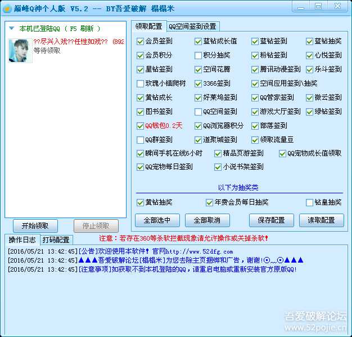This screenshot has width=352, height=337.
Task: Toggle the 绿钻签到 checkbox
Action: tap(309, 112)
